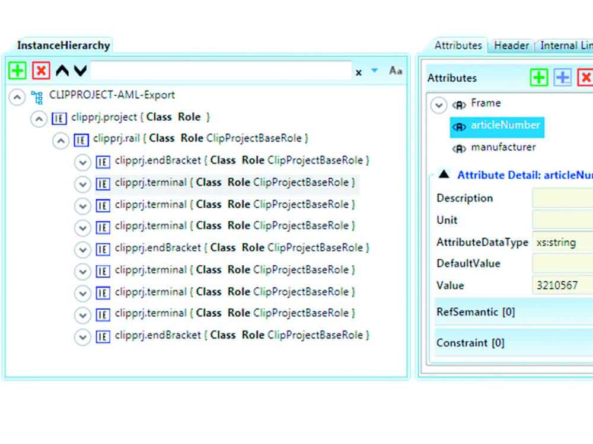This screenshot has height=444, width=593.
Task: Collapse the CLIPPROJECT-AML-Export node
Action: [17, 97]
